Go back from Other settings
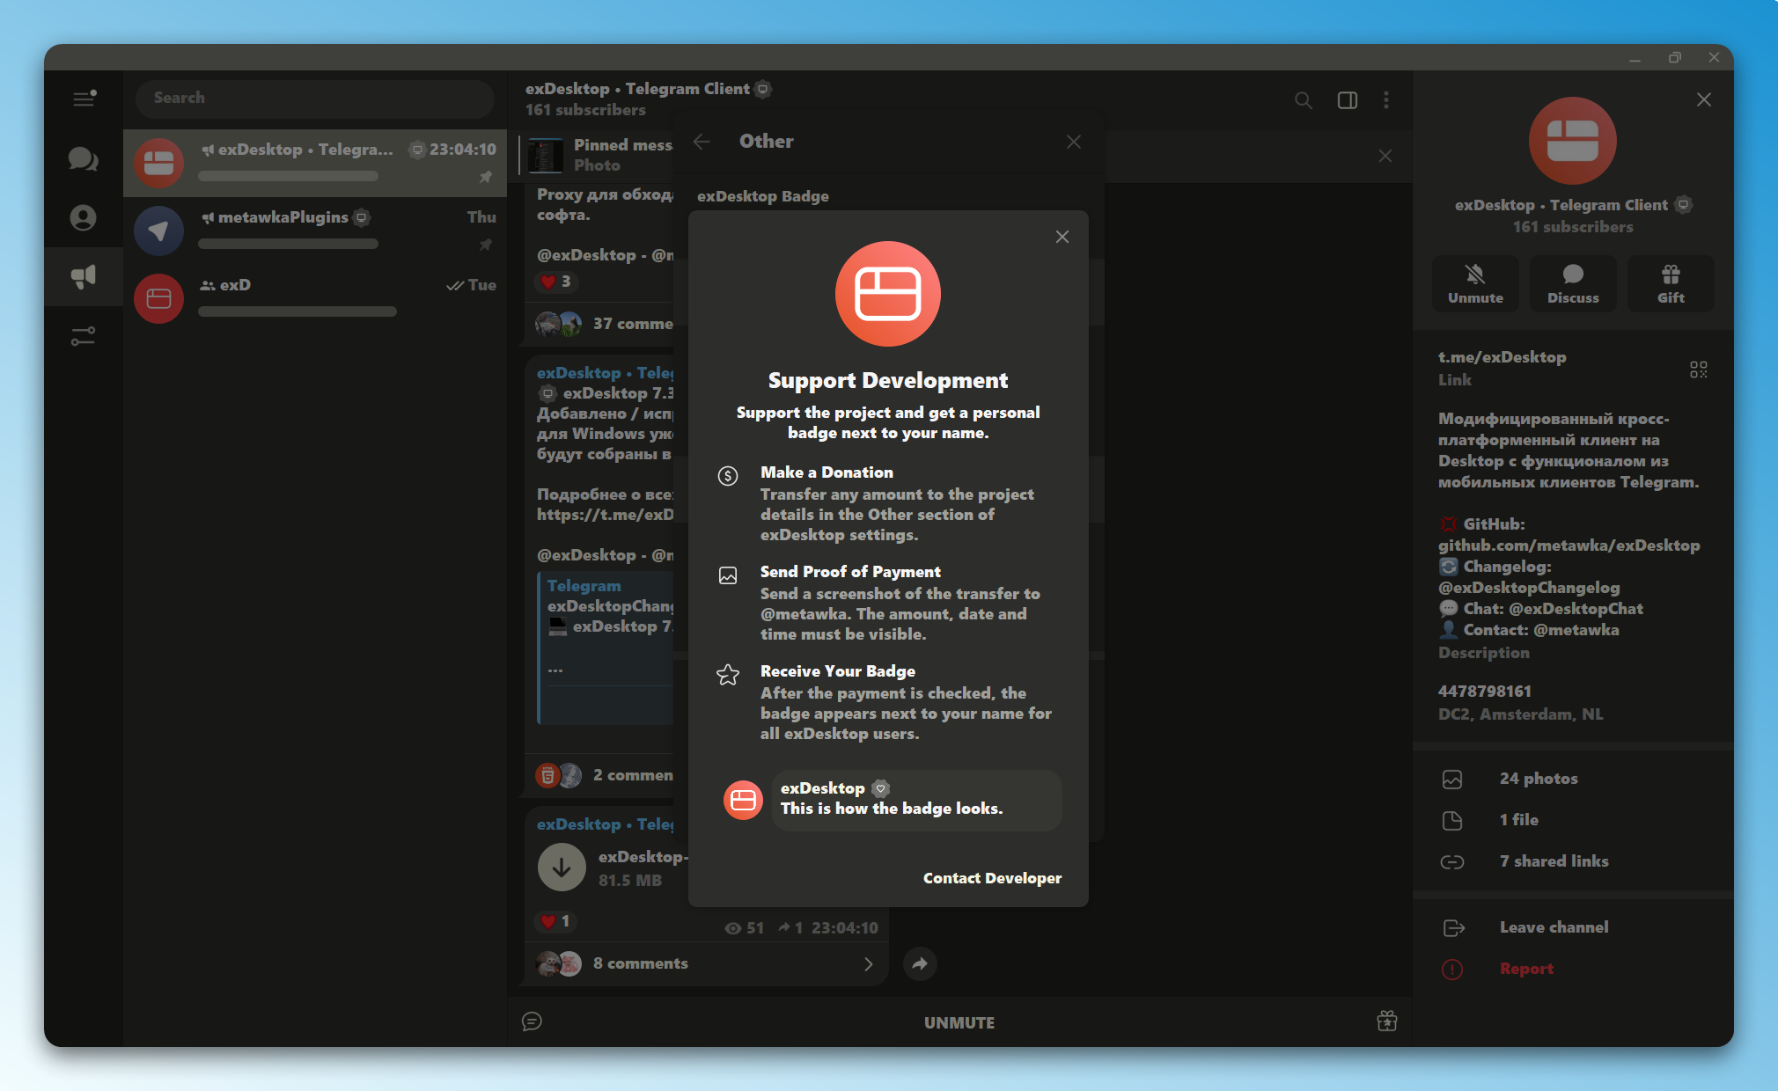 [x=702, y=142]
